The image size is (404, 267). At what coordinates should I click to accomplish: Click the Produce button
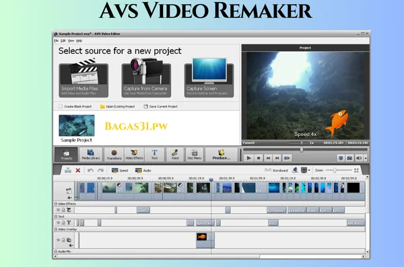(x=222, y=154)
